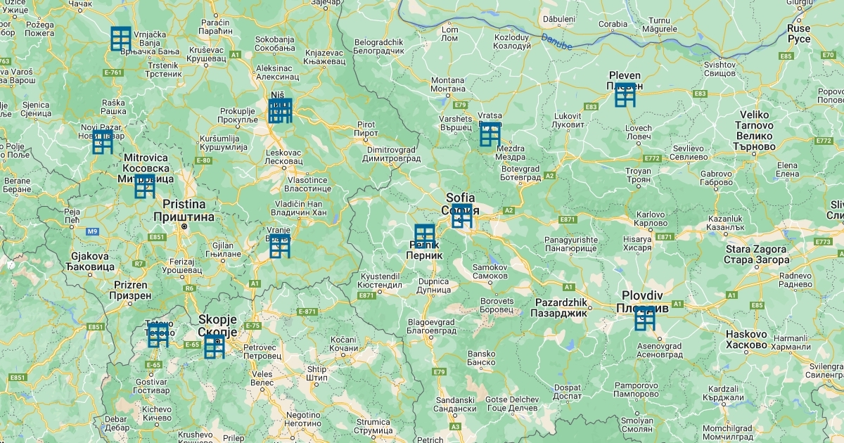Click the Pazardzhik city label
This screenshot has height=443, width=844.
pos(558,307)
